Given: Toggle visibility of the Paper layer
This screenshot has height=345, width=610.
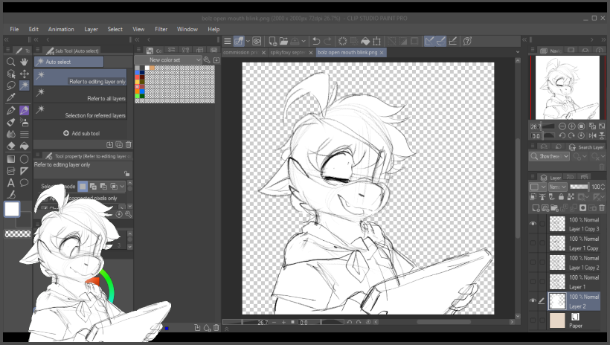Looking at the screenshot, I should pyautogui.click(x=533, y=320).
